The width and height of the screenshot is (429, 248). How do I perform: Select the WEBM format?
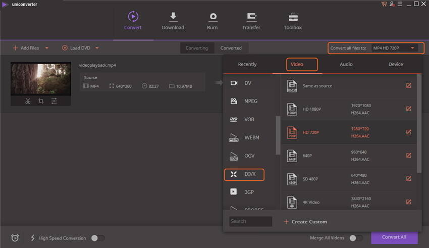pos(244,138)
